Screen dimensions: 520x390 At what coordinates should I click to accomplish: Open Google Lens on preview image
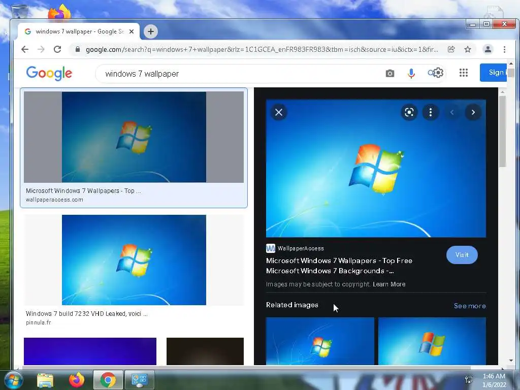[x=409, y=112]
